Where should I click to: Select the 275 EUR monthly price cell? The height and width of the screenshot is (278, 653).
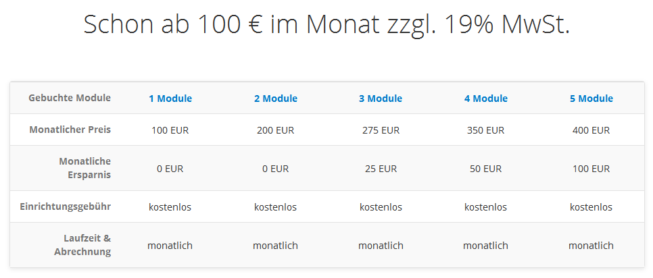point(381,130)
